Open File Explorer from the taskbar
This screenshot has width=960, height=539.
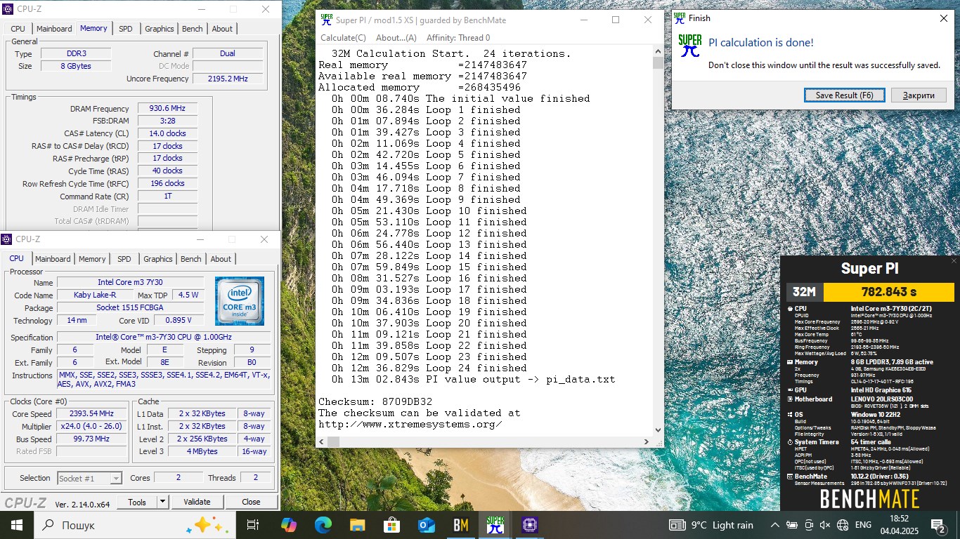tap(358, 524)
